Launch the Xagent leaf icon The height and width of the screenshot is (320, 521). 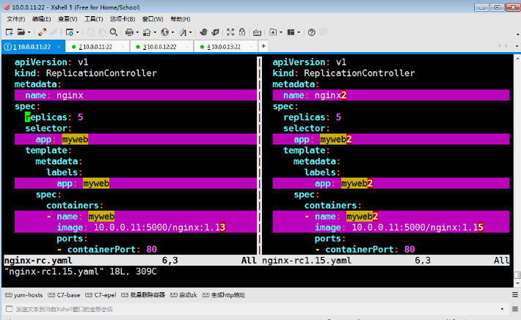tap(215, 32)
